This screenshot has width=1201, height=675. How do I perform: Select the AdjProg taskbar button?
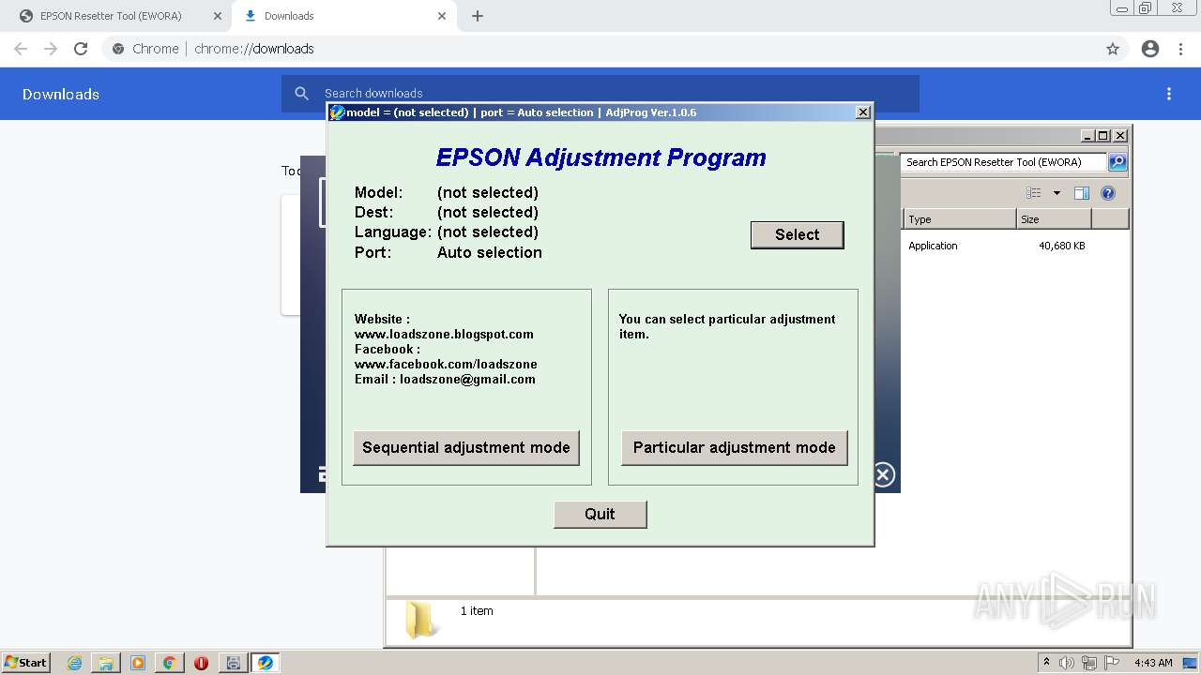[266, 663]
